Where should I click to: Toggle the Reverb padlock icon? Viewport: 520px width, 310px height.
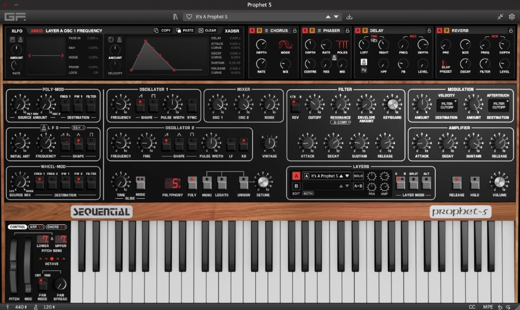510,30
